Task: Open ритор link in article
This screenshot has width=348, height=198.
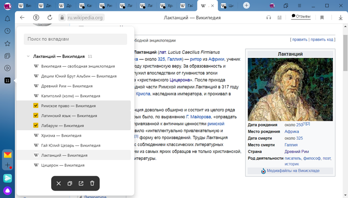Action: tap(196, 59)
